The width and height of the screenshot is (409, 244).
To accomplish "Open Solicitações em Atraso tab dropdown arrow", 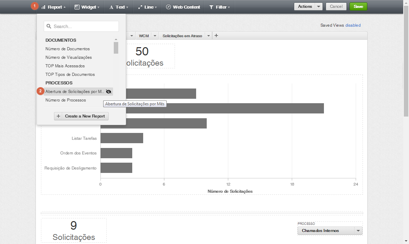I will (x=209, y=36).
